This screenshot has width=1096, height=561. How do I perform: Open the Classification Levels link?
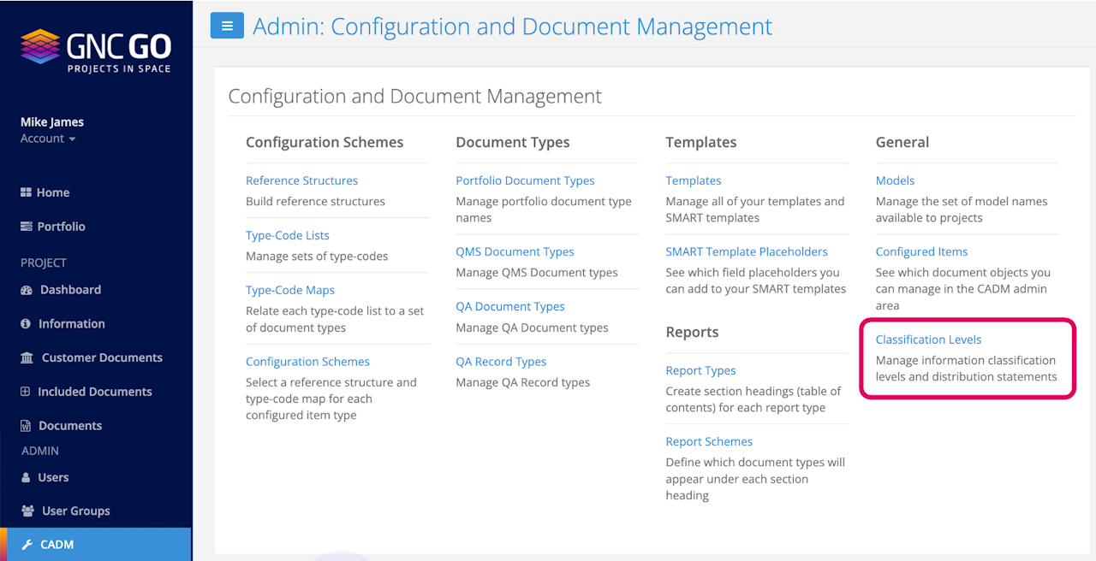[928, 340]
